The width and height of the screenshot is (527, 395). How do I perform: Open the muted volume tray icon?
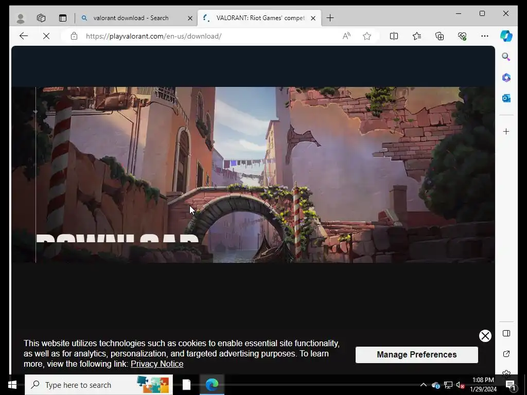click(x=460, y=385)
